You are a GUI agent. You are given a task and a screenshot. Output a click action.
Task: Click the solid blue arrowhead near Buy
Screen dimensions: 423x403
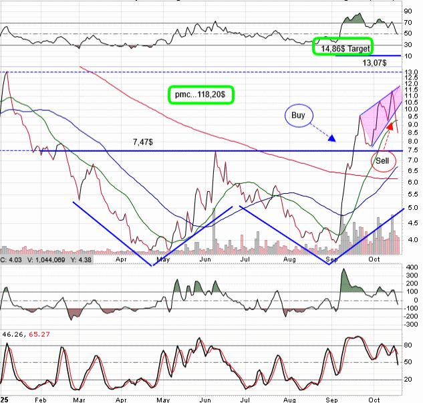pyautogui.click(x=333, y=138)
